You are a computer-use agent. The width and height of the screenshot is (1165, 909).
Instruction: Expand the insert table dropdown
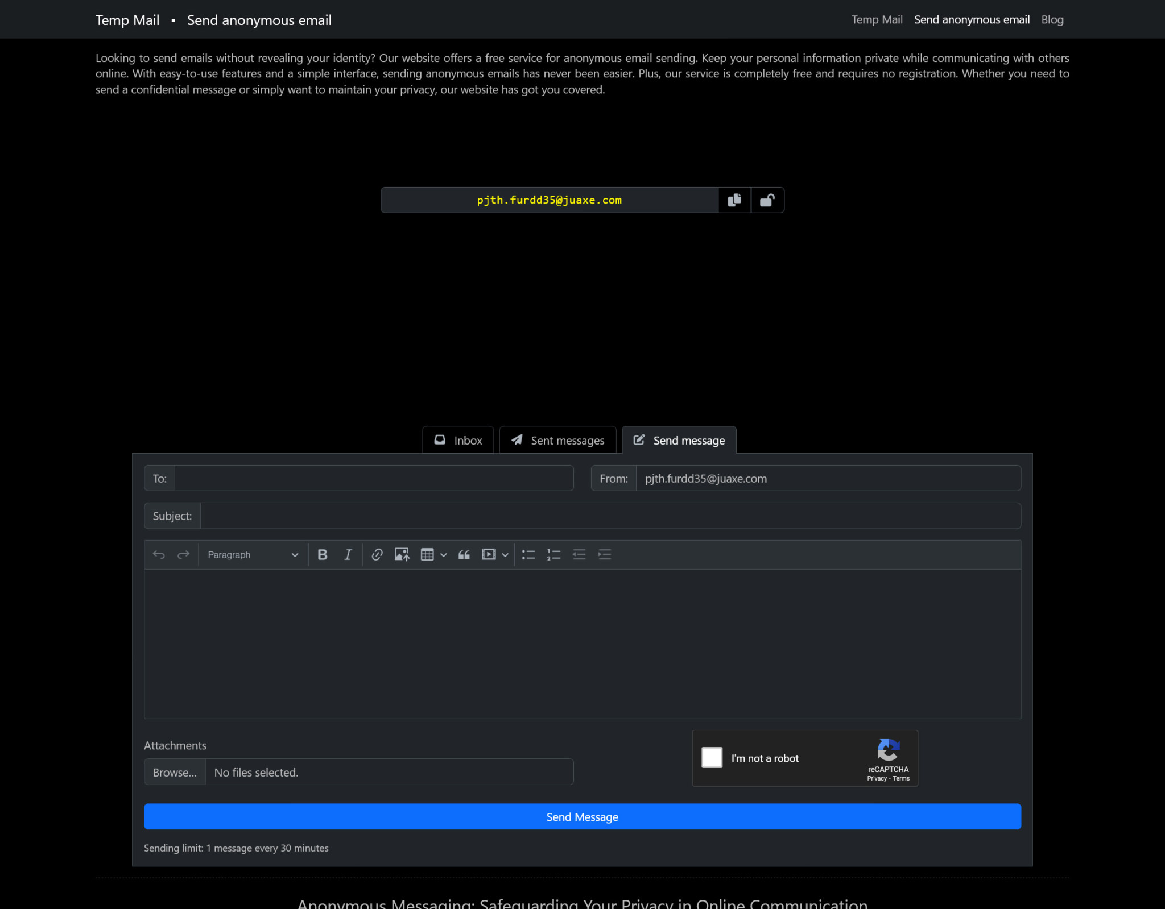point(444,554)
